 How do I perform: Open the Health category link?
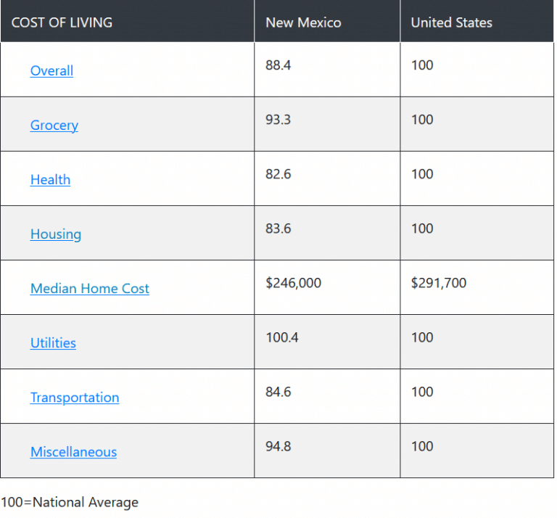tap(50, 179)
